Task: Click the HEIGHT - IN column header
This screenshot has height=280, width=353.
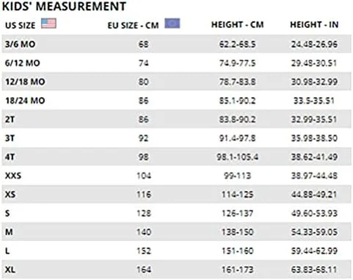Action: tap(314, 24)
